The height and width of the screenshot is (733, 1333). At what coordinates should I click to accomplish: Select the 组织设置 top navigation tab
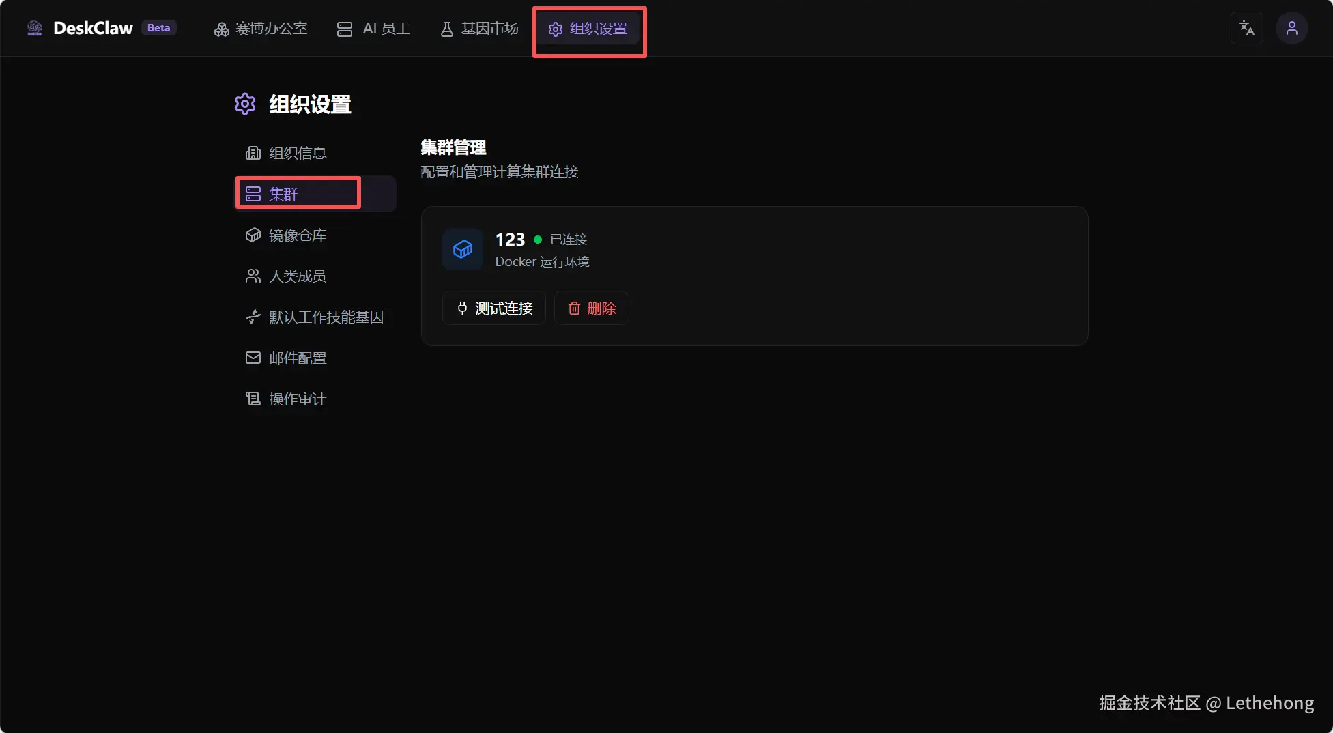click(588, 29)
